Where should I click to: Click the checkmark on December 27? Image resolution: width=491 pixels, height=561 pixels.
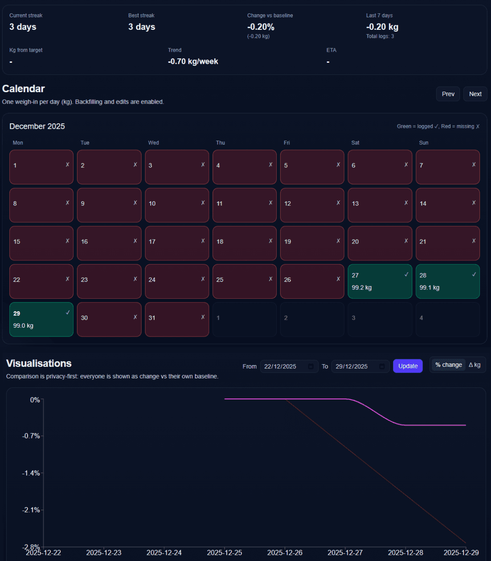pyautogui.click(x=406, y=275)
